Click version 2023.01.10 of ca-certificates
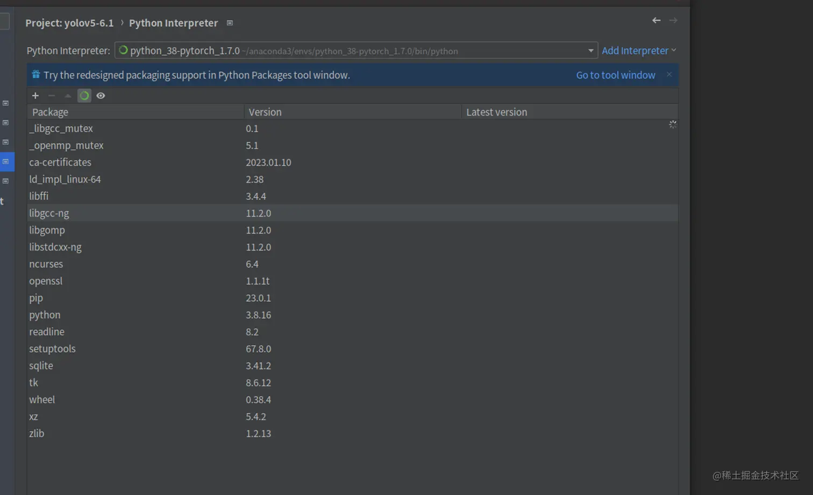The height and width of the screenshot is (495, 813). pyautogui.click(x=268, y=162)
